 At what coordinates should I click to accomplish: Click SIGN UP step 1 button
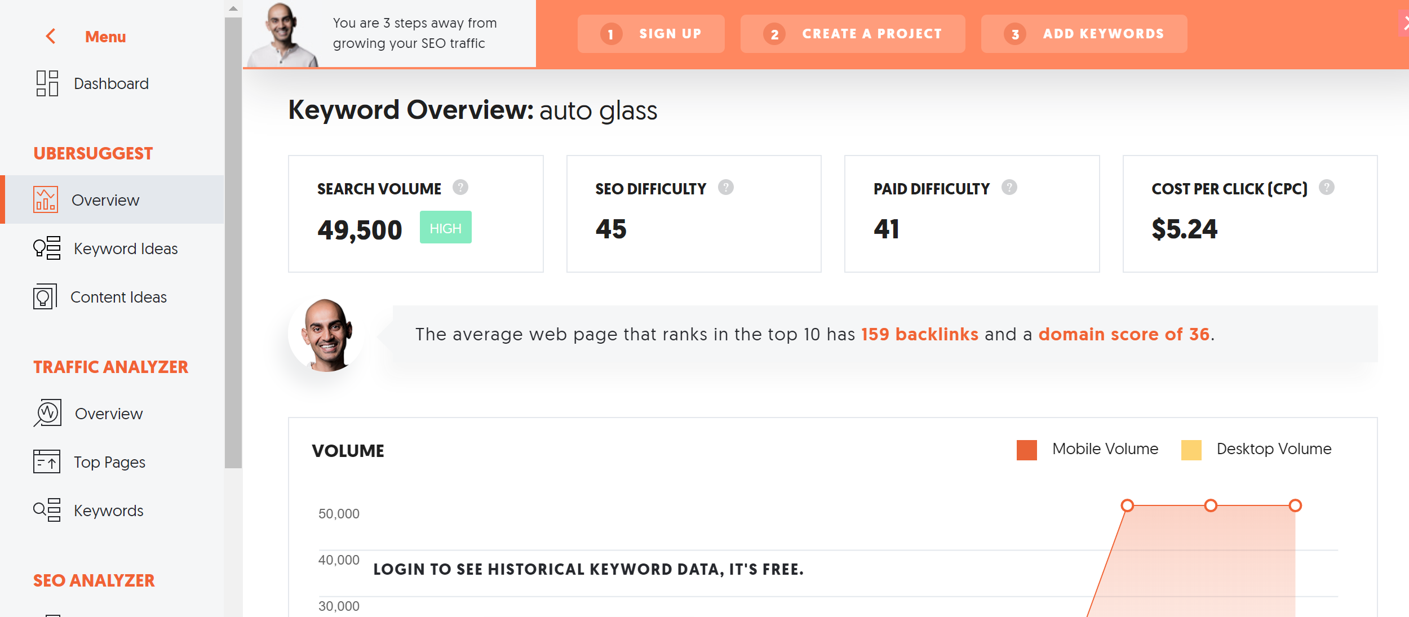click(x=653, y=33)
